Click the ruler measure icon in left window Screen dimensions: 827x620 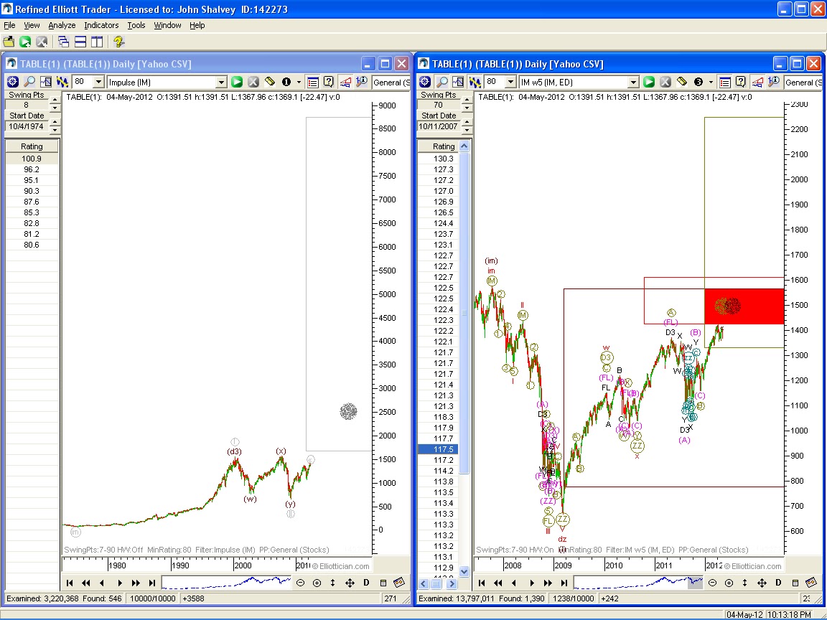269,82
